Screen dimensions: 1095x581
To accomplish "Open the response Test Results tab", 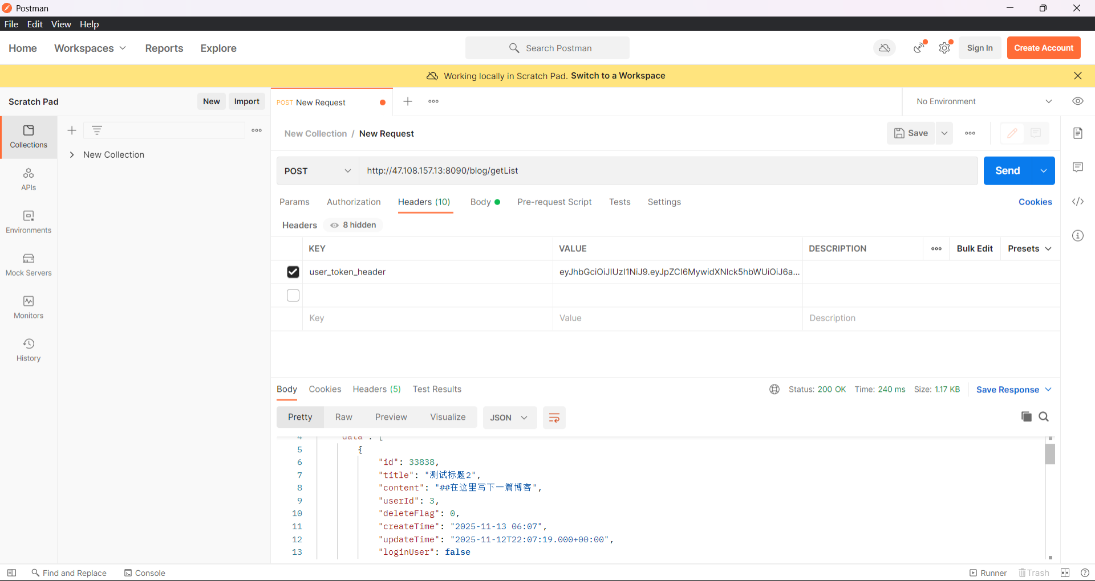I will [x=437, y=390].
